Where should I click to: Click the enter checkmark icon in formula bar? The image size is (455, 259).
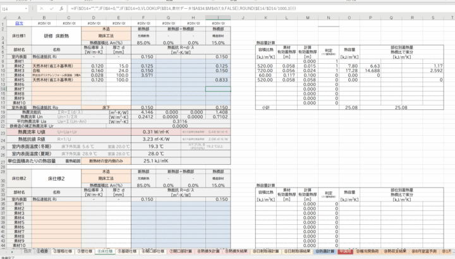(x=52, y=9)
